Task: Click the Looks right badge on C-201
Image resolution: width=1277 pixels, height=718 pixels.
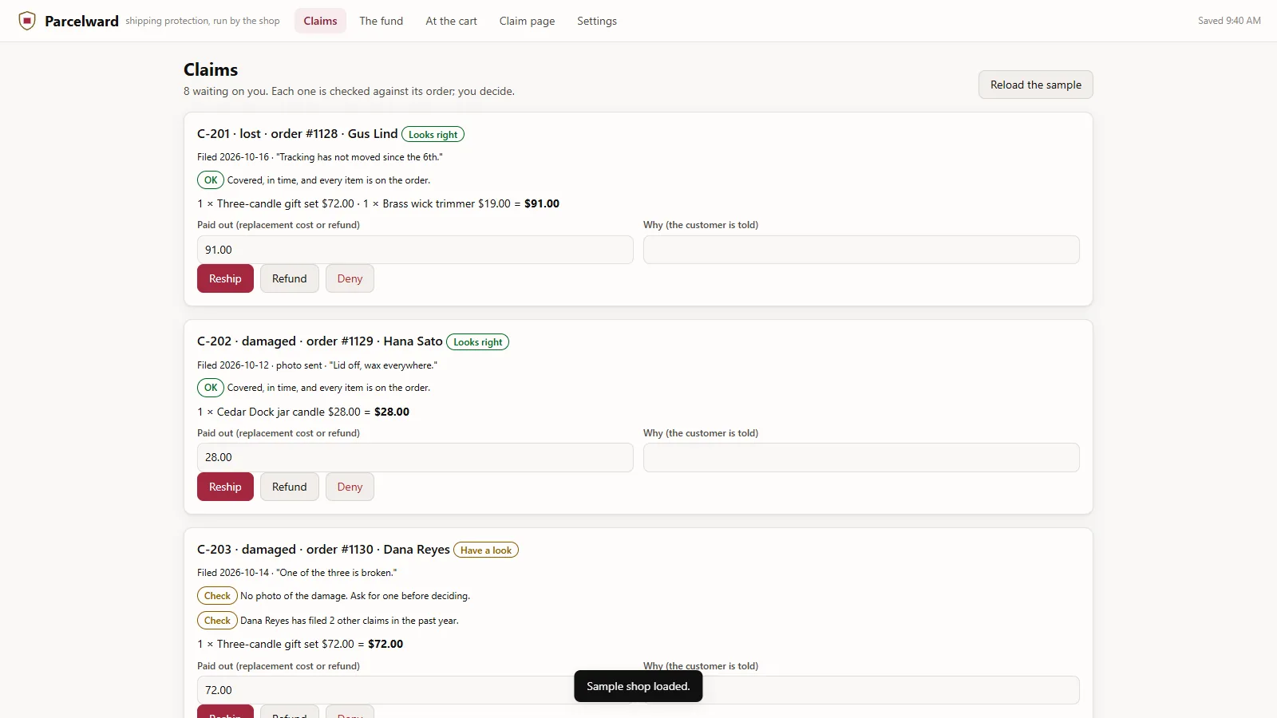Action: [x=433, y=135]
